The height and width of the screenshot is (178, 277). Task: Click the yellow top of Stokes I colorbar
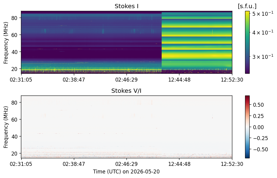click(247, 12)
